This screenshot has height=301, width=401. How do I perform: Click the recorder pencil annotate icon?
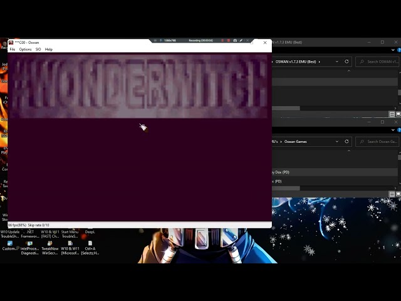pyautogui.click(x=241, y=40)
